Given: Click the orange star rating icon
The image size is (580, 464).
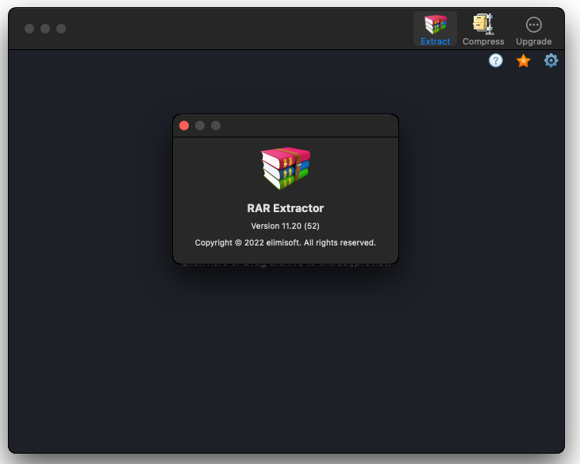Looking at the screenshot, I should tap(523, 60).
